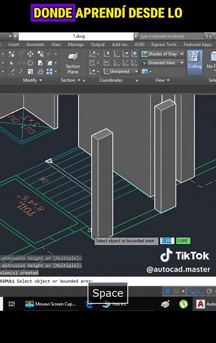
Task: Open Task View on the Windows taskbar
Action: (x=11, y=304)
